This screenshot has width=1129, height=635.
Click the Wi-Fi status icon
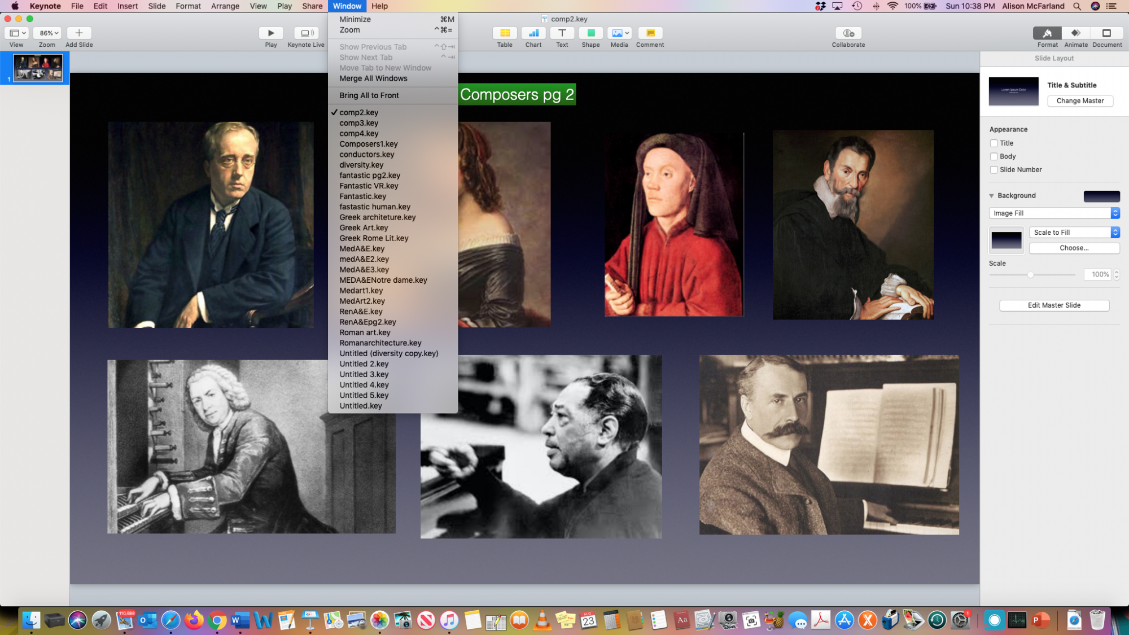point(892,6)
